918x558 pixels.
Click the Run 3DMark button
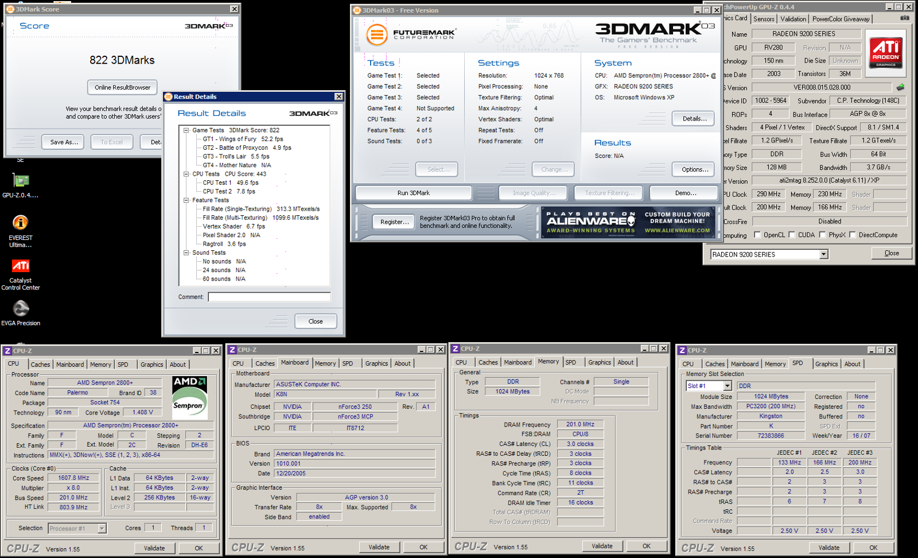click(x=414, y=193)
